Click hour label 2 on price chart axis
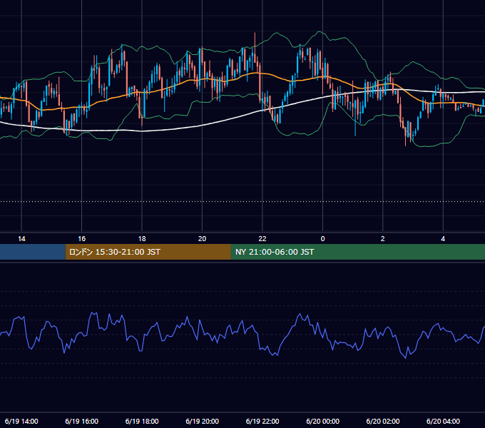 [x=382, y=239]
